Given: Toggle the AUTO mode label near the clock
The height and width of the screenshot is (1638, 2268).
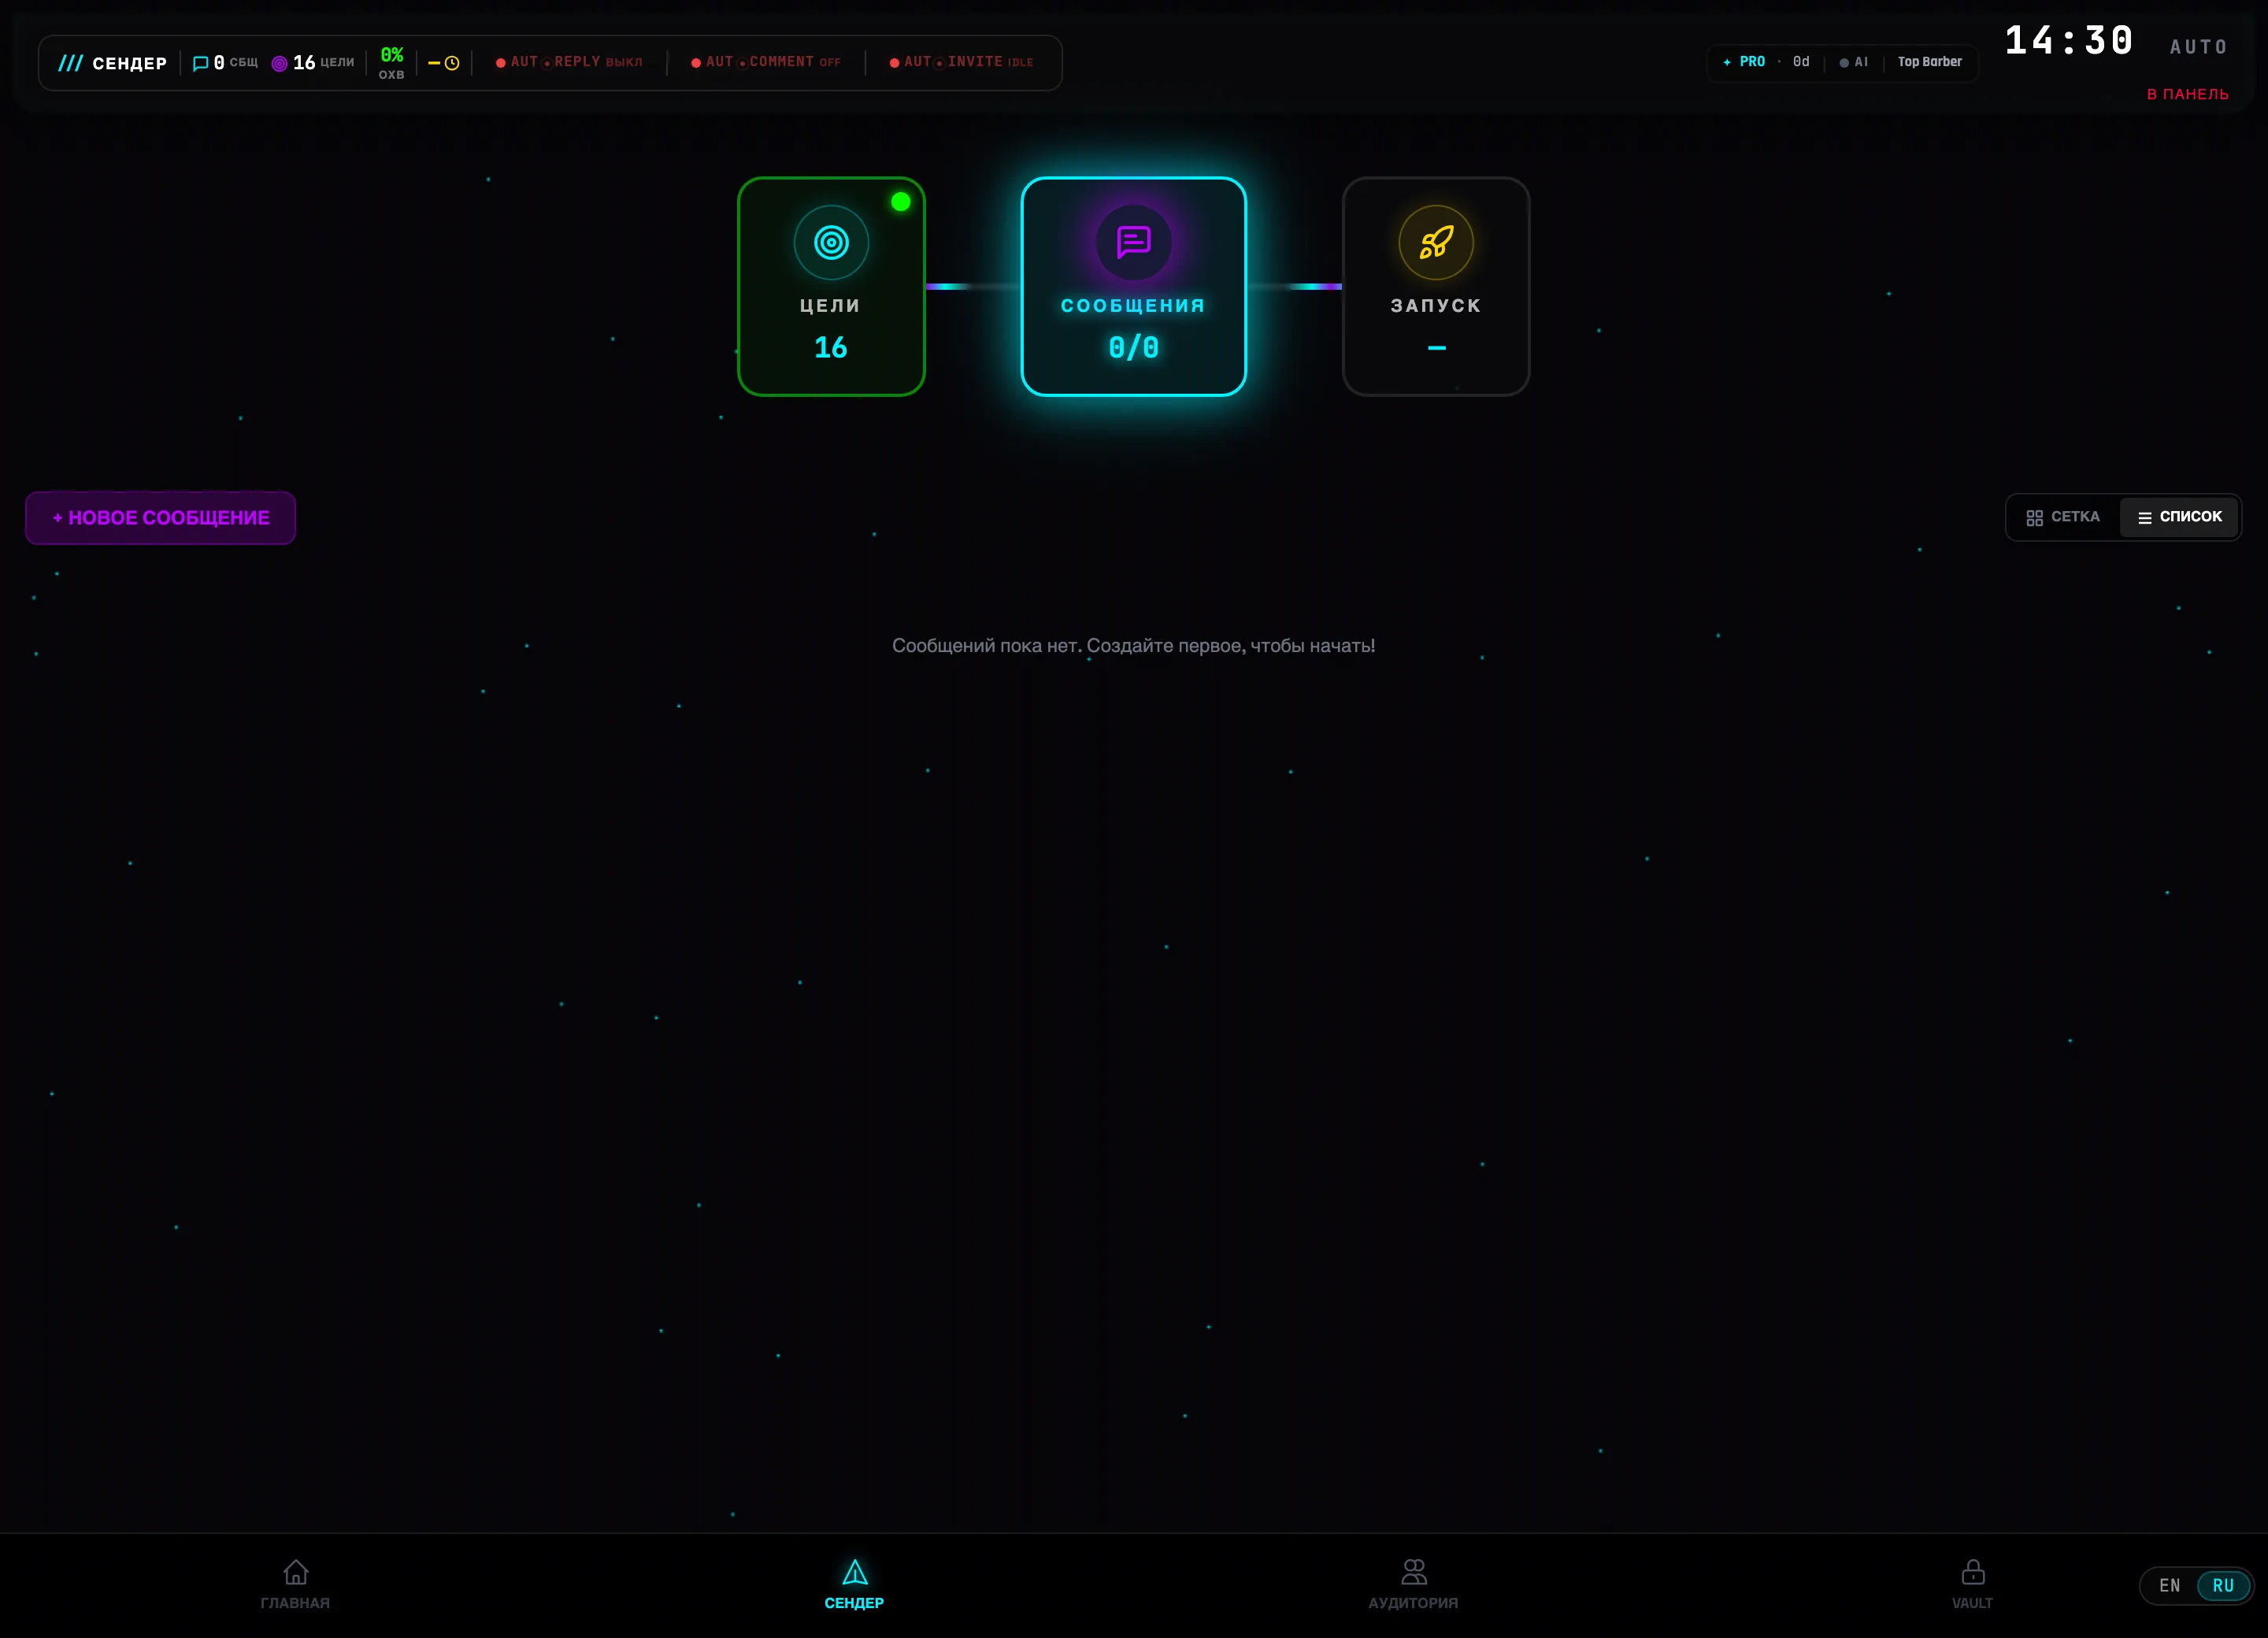Looking at the screenshot, I should click(x=2198, y=47).
